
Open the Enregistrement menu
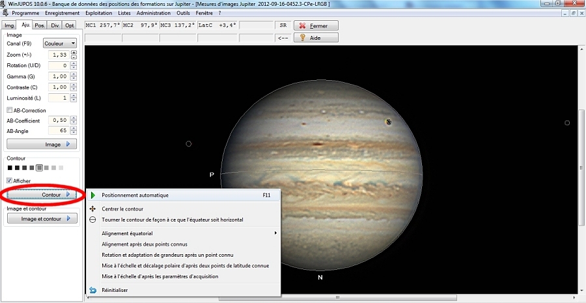[x=62, y=13]
